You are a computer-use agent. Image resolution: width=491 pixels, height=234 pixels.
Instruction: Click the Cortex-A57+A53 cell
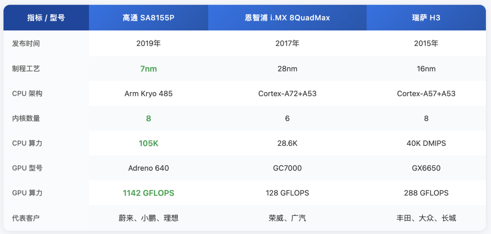coord(426,93)
